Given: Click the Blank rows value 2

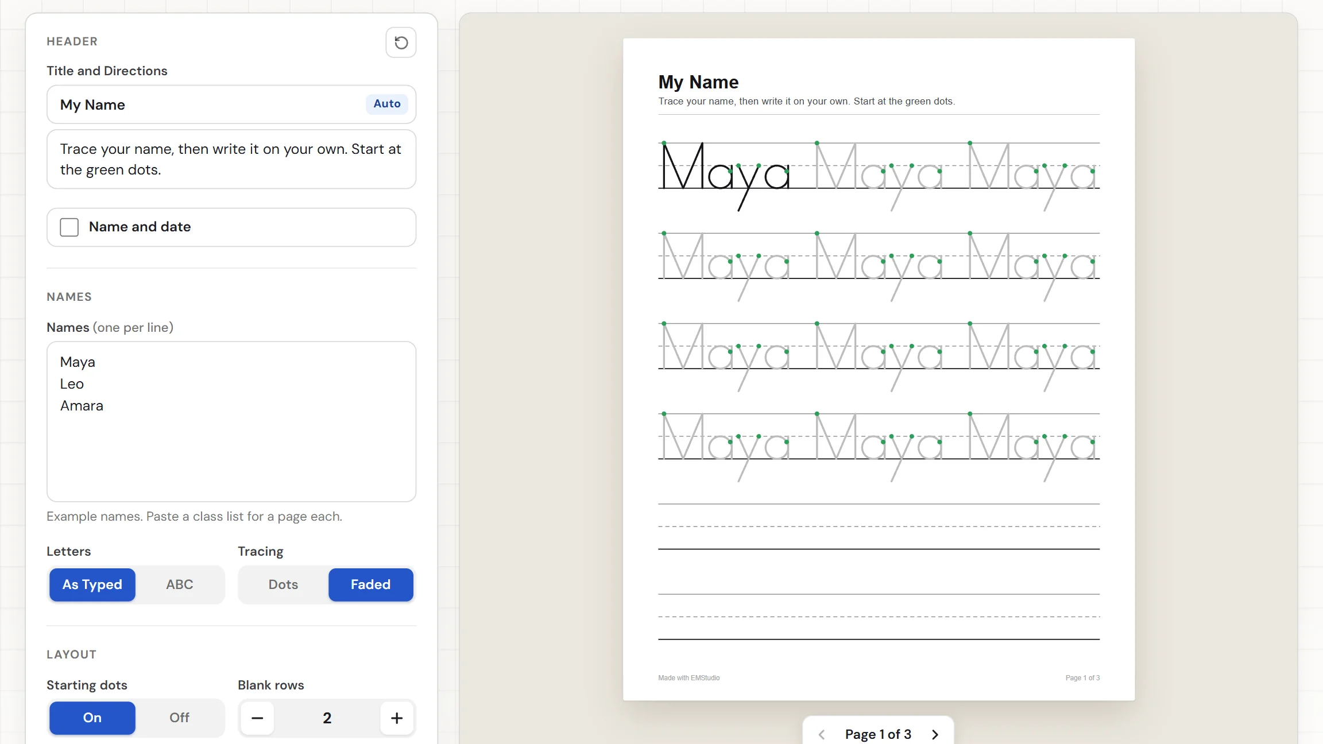Looking at the screenshot, I should pyautogui.click(x=327, y=718).
